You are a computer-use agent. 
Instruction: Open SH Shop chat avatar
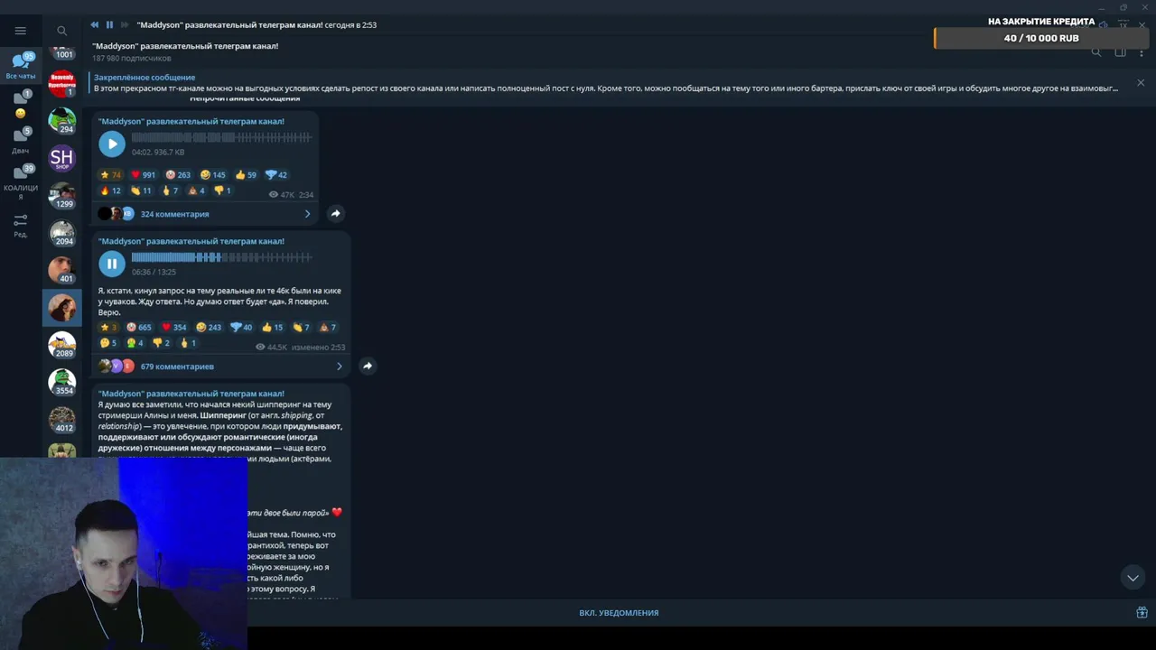tap(62, 159)
